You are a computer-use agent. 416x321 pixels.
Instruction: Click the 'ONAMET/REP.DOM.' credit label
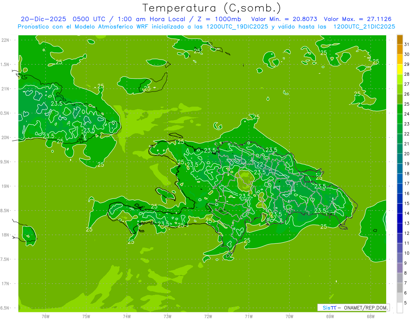[x=366, y=307]
